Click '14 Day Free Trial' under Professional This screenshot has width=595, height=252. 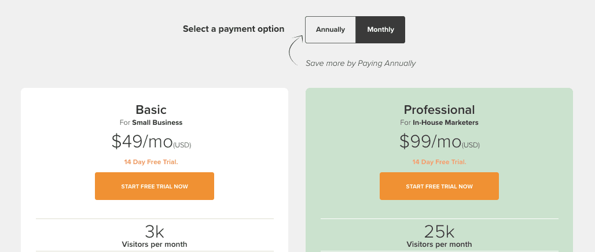[x=439, y=162]
